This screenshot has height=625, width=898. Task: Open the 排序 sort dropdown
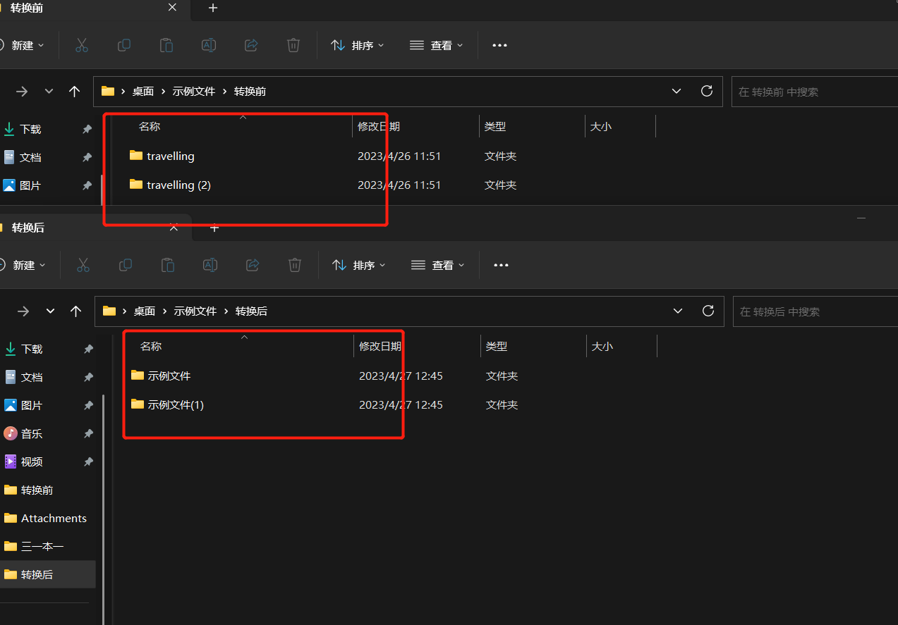click(357, 45)
